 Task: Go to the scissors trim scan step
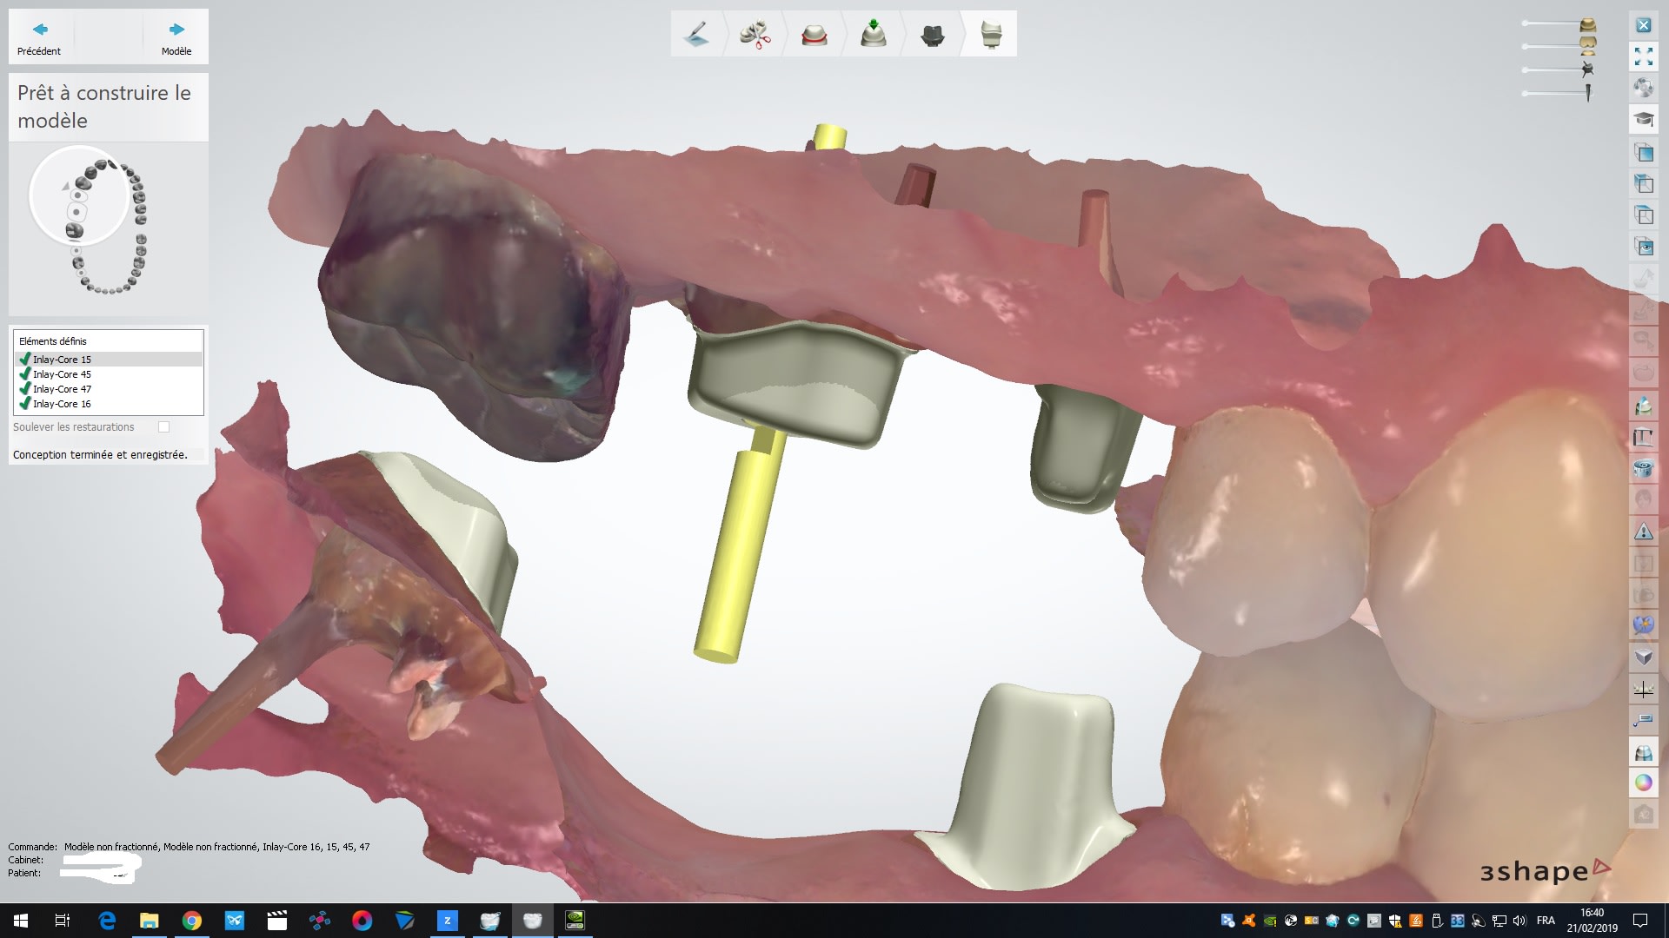click(755, 34)
